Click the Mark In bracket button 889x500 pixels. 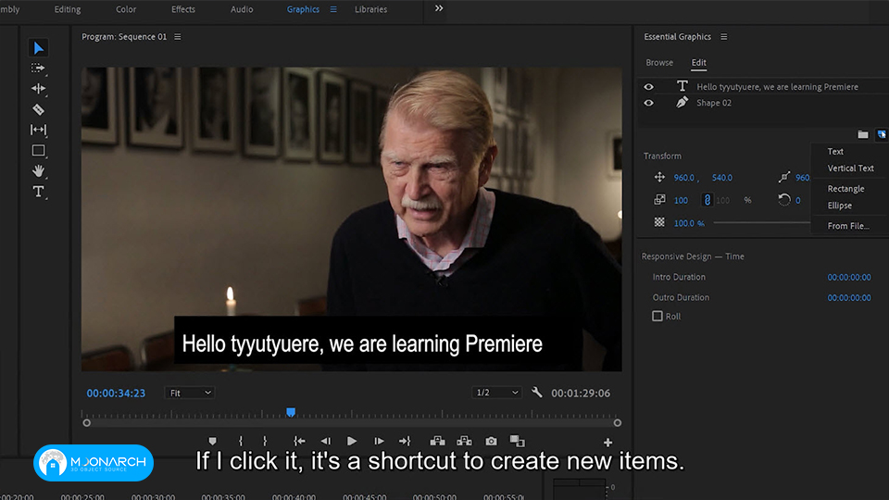click(241, 441)
